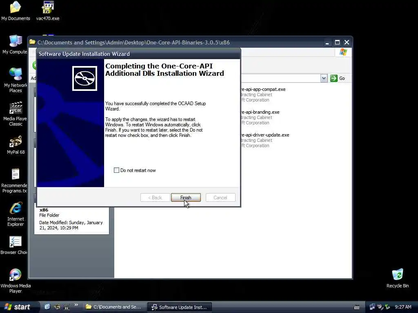Click the Back button in wizard

tap(155, 198)
